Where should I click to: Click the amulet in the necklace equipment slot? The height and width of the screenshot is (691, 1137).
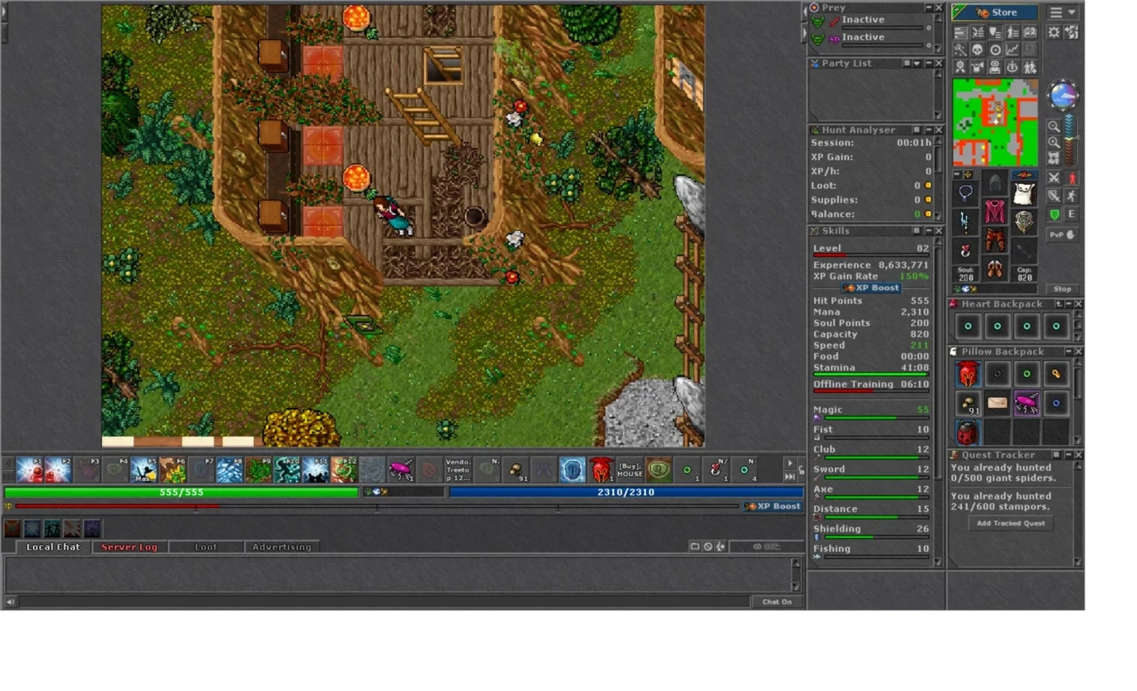(966, 194)
